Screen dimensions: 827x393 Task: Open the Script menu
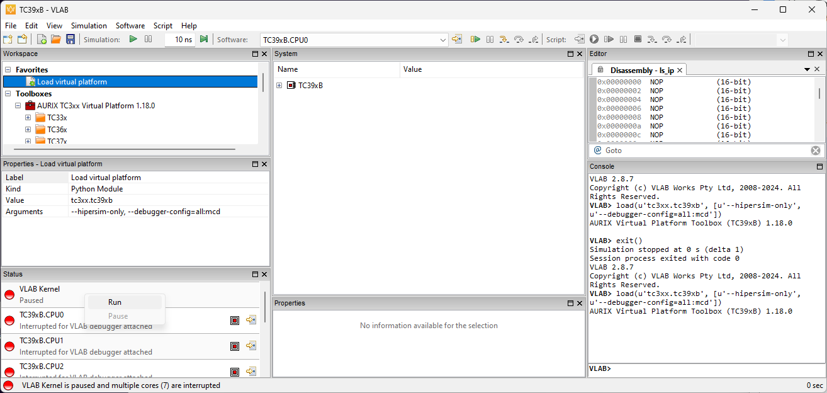tap(163, 26)
